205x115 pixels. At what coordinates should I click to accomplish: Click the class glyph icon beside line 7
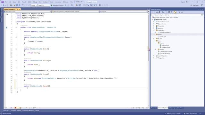[7, 27]
